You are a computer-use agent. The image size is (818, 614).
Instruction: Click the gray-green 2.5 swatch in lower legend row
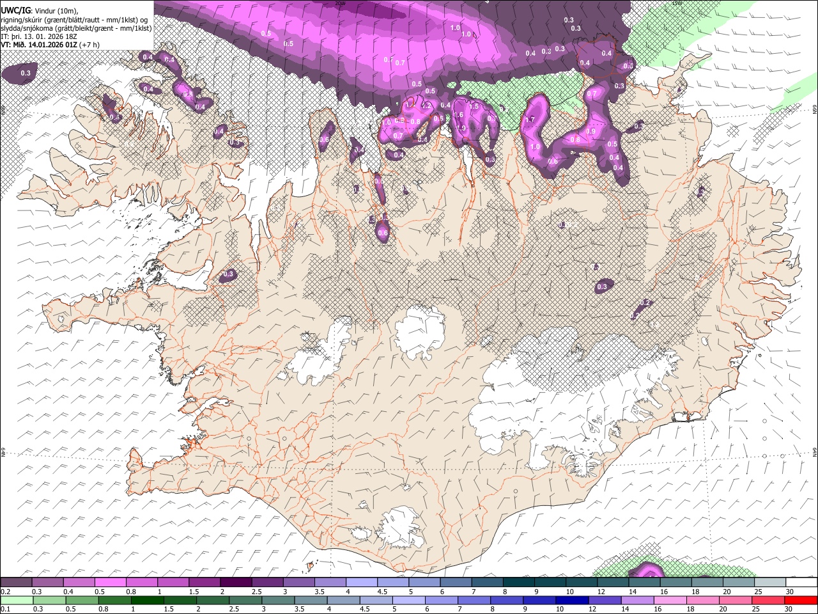click(x=245, y=600)
